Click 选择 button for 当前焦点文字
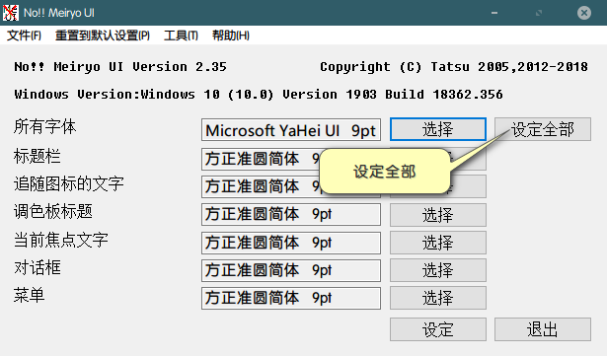 click(x=438, y=243)
